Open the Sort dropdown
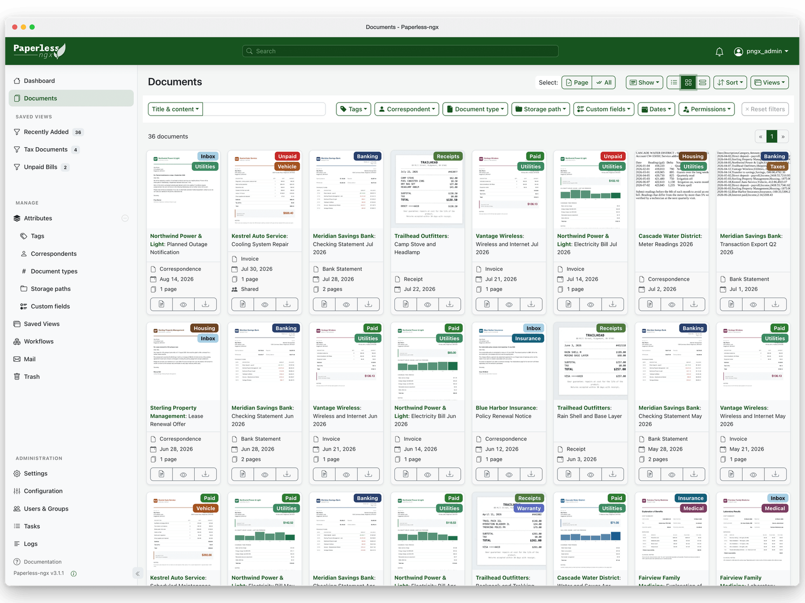This screenshot has width=805, height=603. 730,82
